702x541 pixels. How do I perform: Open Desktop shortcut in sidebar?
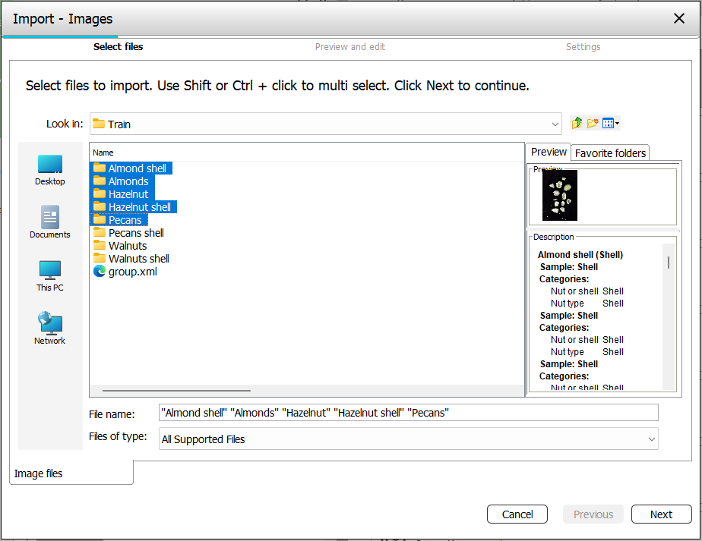pyautogui.click(x=50, y=170)
